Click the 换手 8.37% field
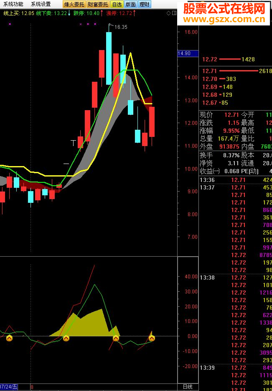 pyautogui.click(x=219, y=155)
